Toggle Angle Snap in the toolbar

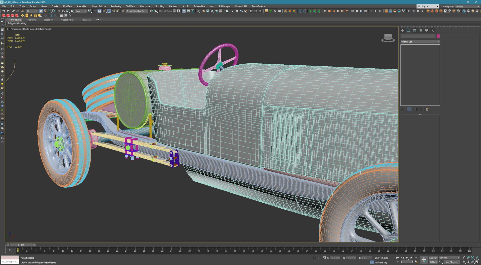109,11
